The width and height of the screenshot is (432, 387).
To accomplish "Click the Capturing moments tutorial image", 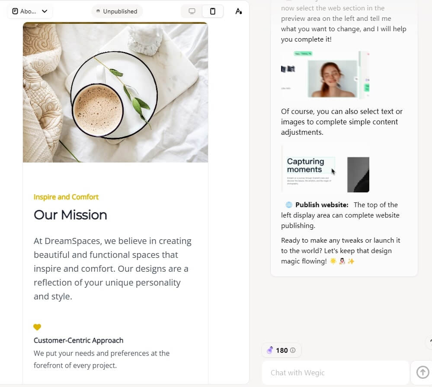I will click(325, 169).
